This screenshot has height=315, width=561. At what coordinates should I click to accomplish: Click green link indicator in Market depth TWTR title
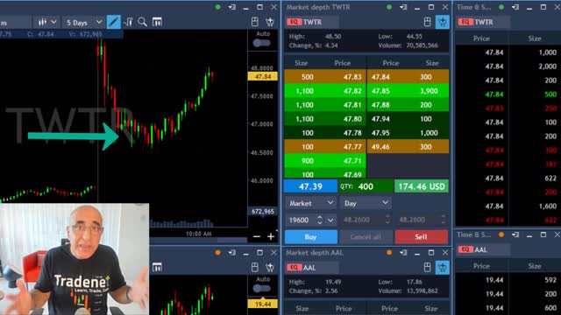point(389,7)
